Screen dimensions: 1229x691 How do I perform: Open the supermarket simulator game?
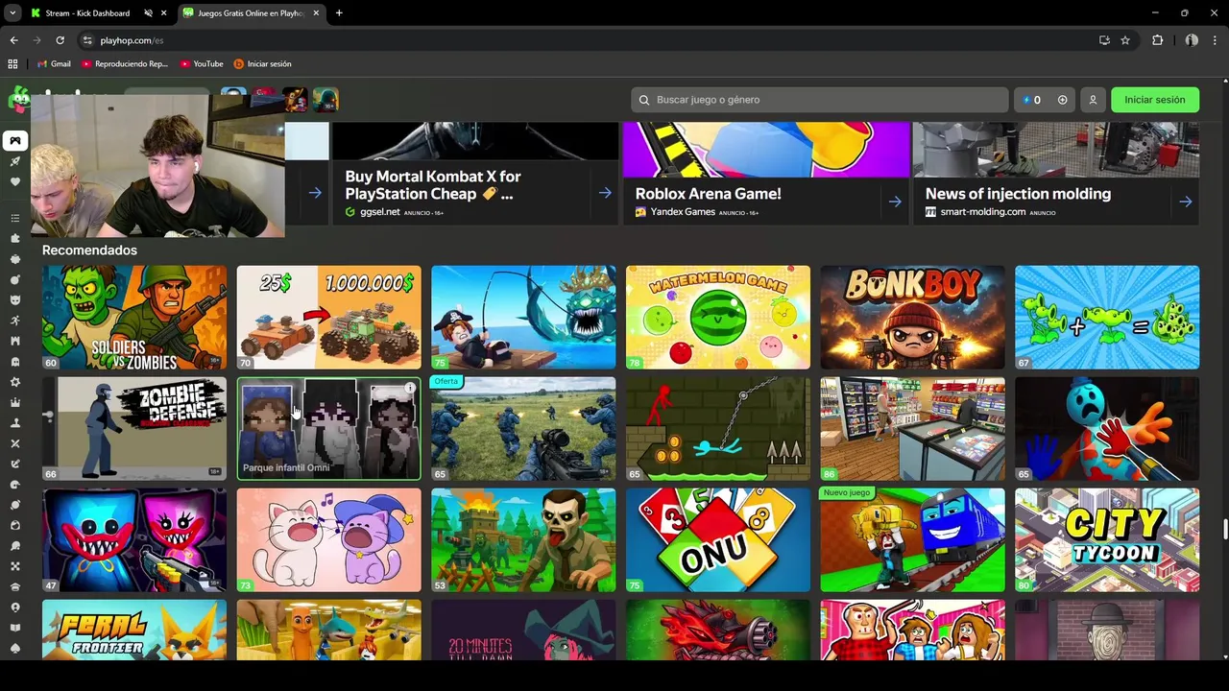click(912, 429)
